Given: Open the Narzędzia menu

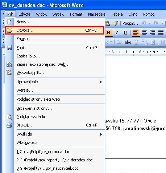Looking at the screenshot, I should [97, 14].
